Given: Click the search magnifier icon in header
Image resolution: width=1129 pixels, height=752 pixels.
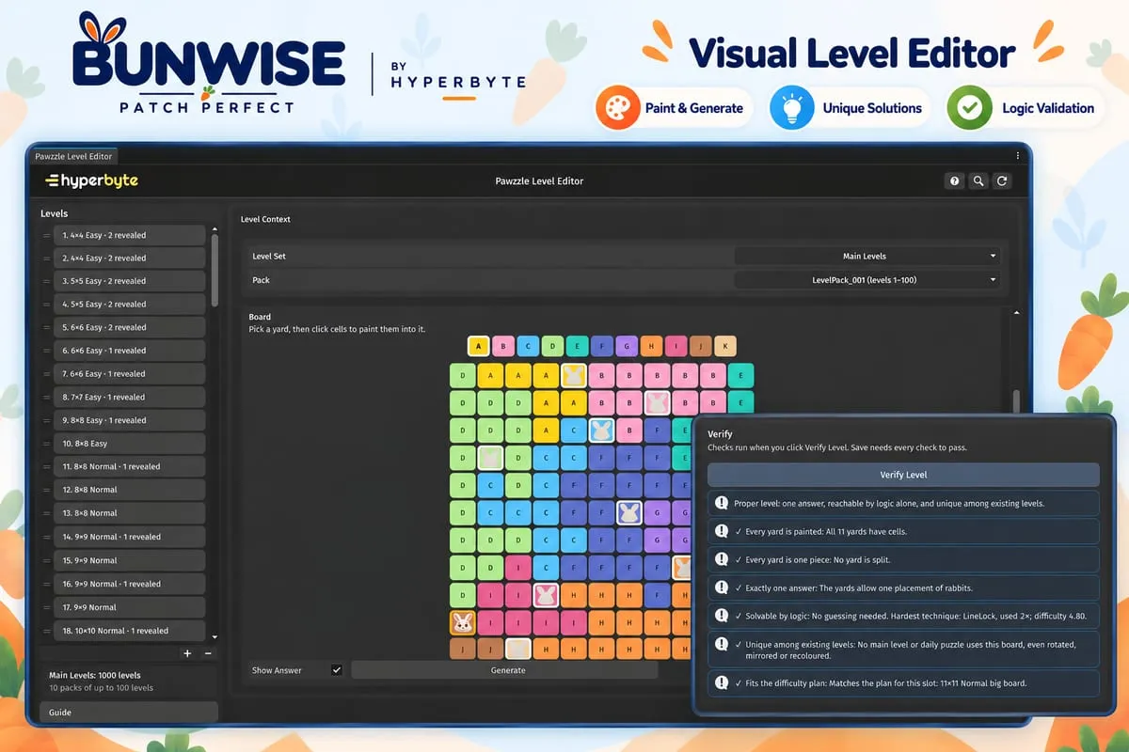Looking at the screenshot, I should (x=978, y=180).
